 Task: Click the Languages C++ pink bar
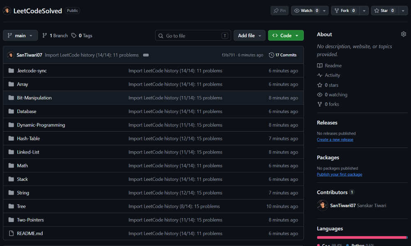361,237
